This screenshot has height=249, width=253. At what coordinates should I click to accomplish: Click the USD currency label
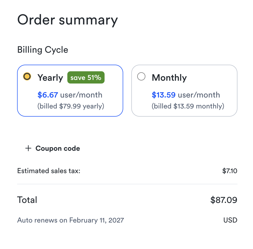tap(230, 220)
